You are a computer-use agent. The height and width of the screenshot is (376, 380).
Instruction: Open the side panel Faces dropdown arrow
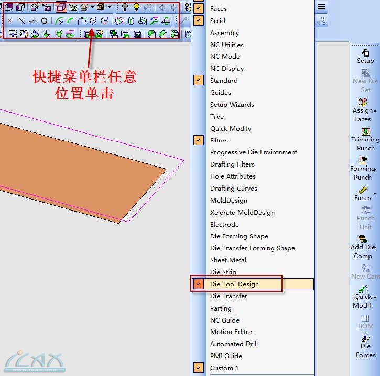click(375, 194)
